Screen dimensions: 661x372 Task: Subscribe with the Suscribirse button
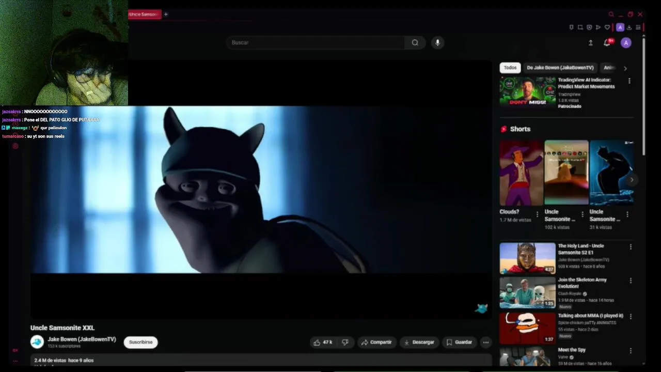click(x=140, y=342)
